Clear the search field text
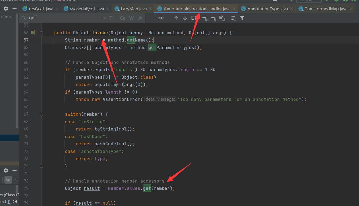Screen dimensions: 359x206 pos(104,18)
